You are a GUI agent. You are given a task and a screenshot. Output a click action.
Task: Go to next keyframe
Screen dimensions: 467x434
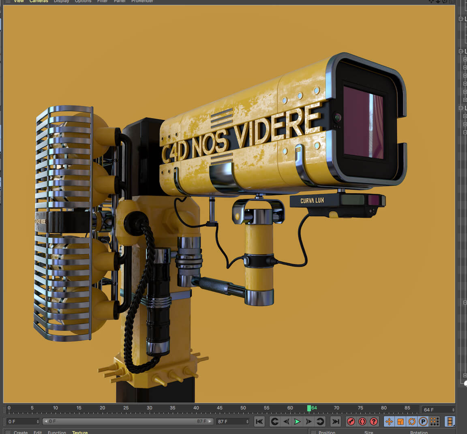click(x=320, y=421)
